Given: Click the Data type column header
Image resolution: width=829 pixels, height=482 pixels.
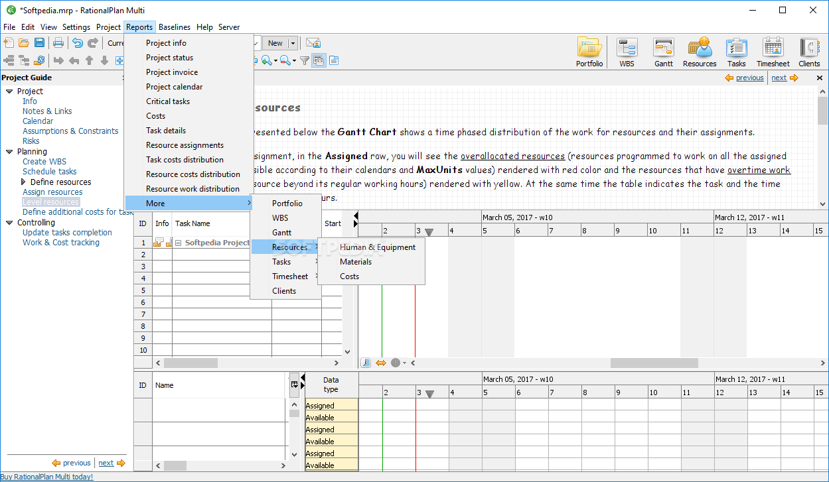Looking at the screenshot, I should (331, 385).
